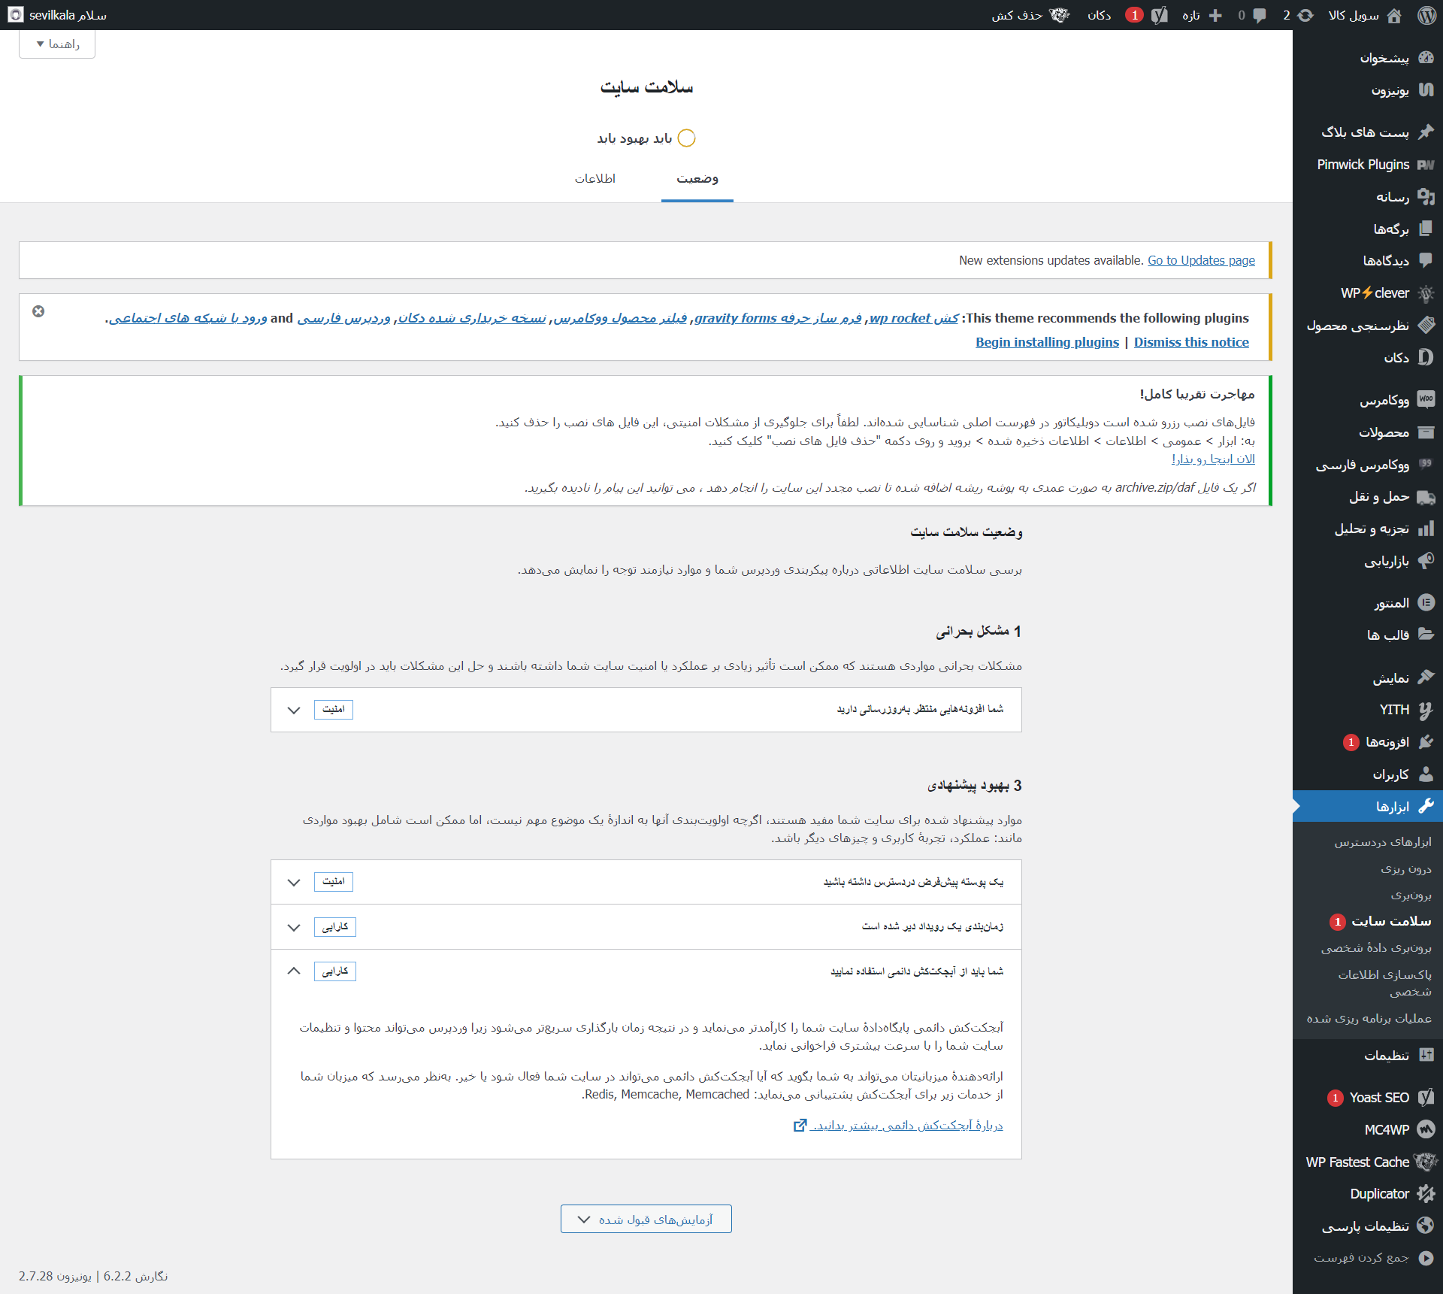Open Elementor sidebar menu icon

(x=1426, y=603)
